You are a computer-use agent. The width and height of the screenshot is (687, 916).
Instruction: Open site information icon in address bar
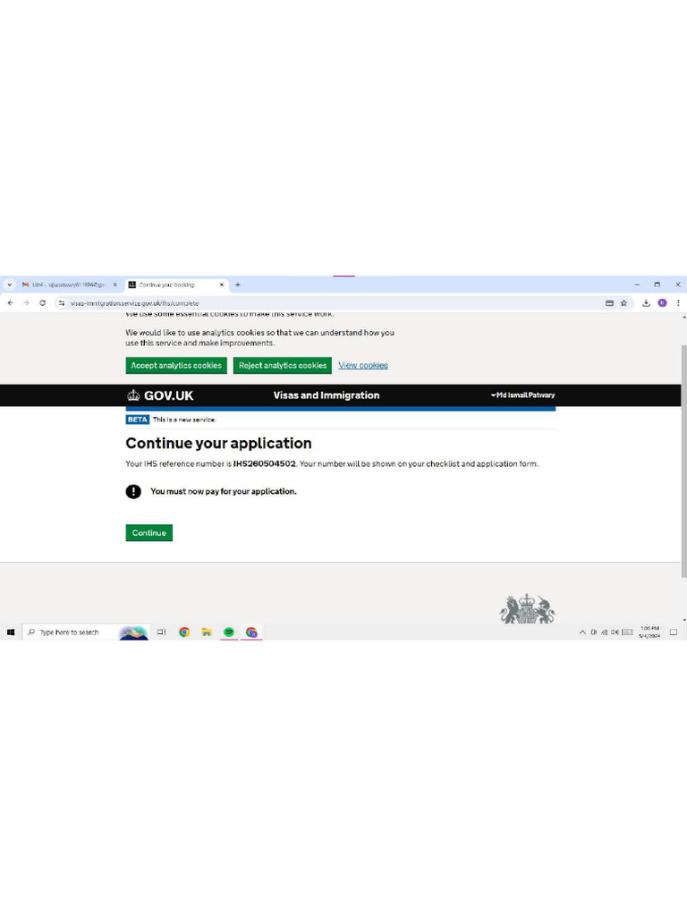tap(62, 303)
